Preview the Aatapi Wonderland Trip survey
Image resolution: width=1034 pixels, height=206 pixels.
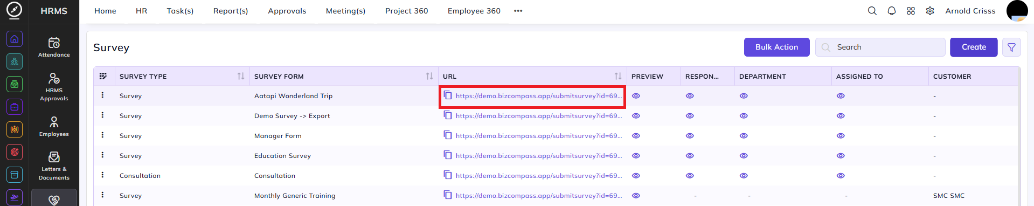click(x=636, y=96)
